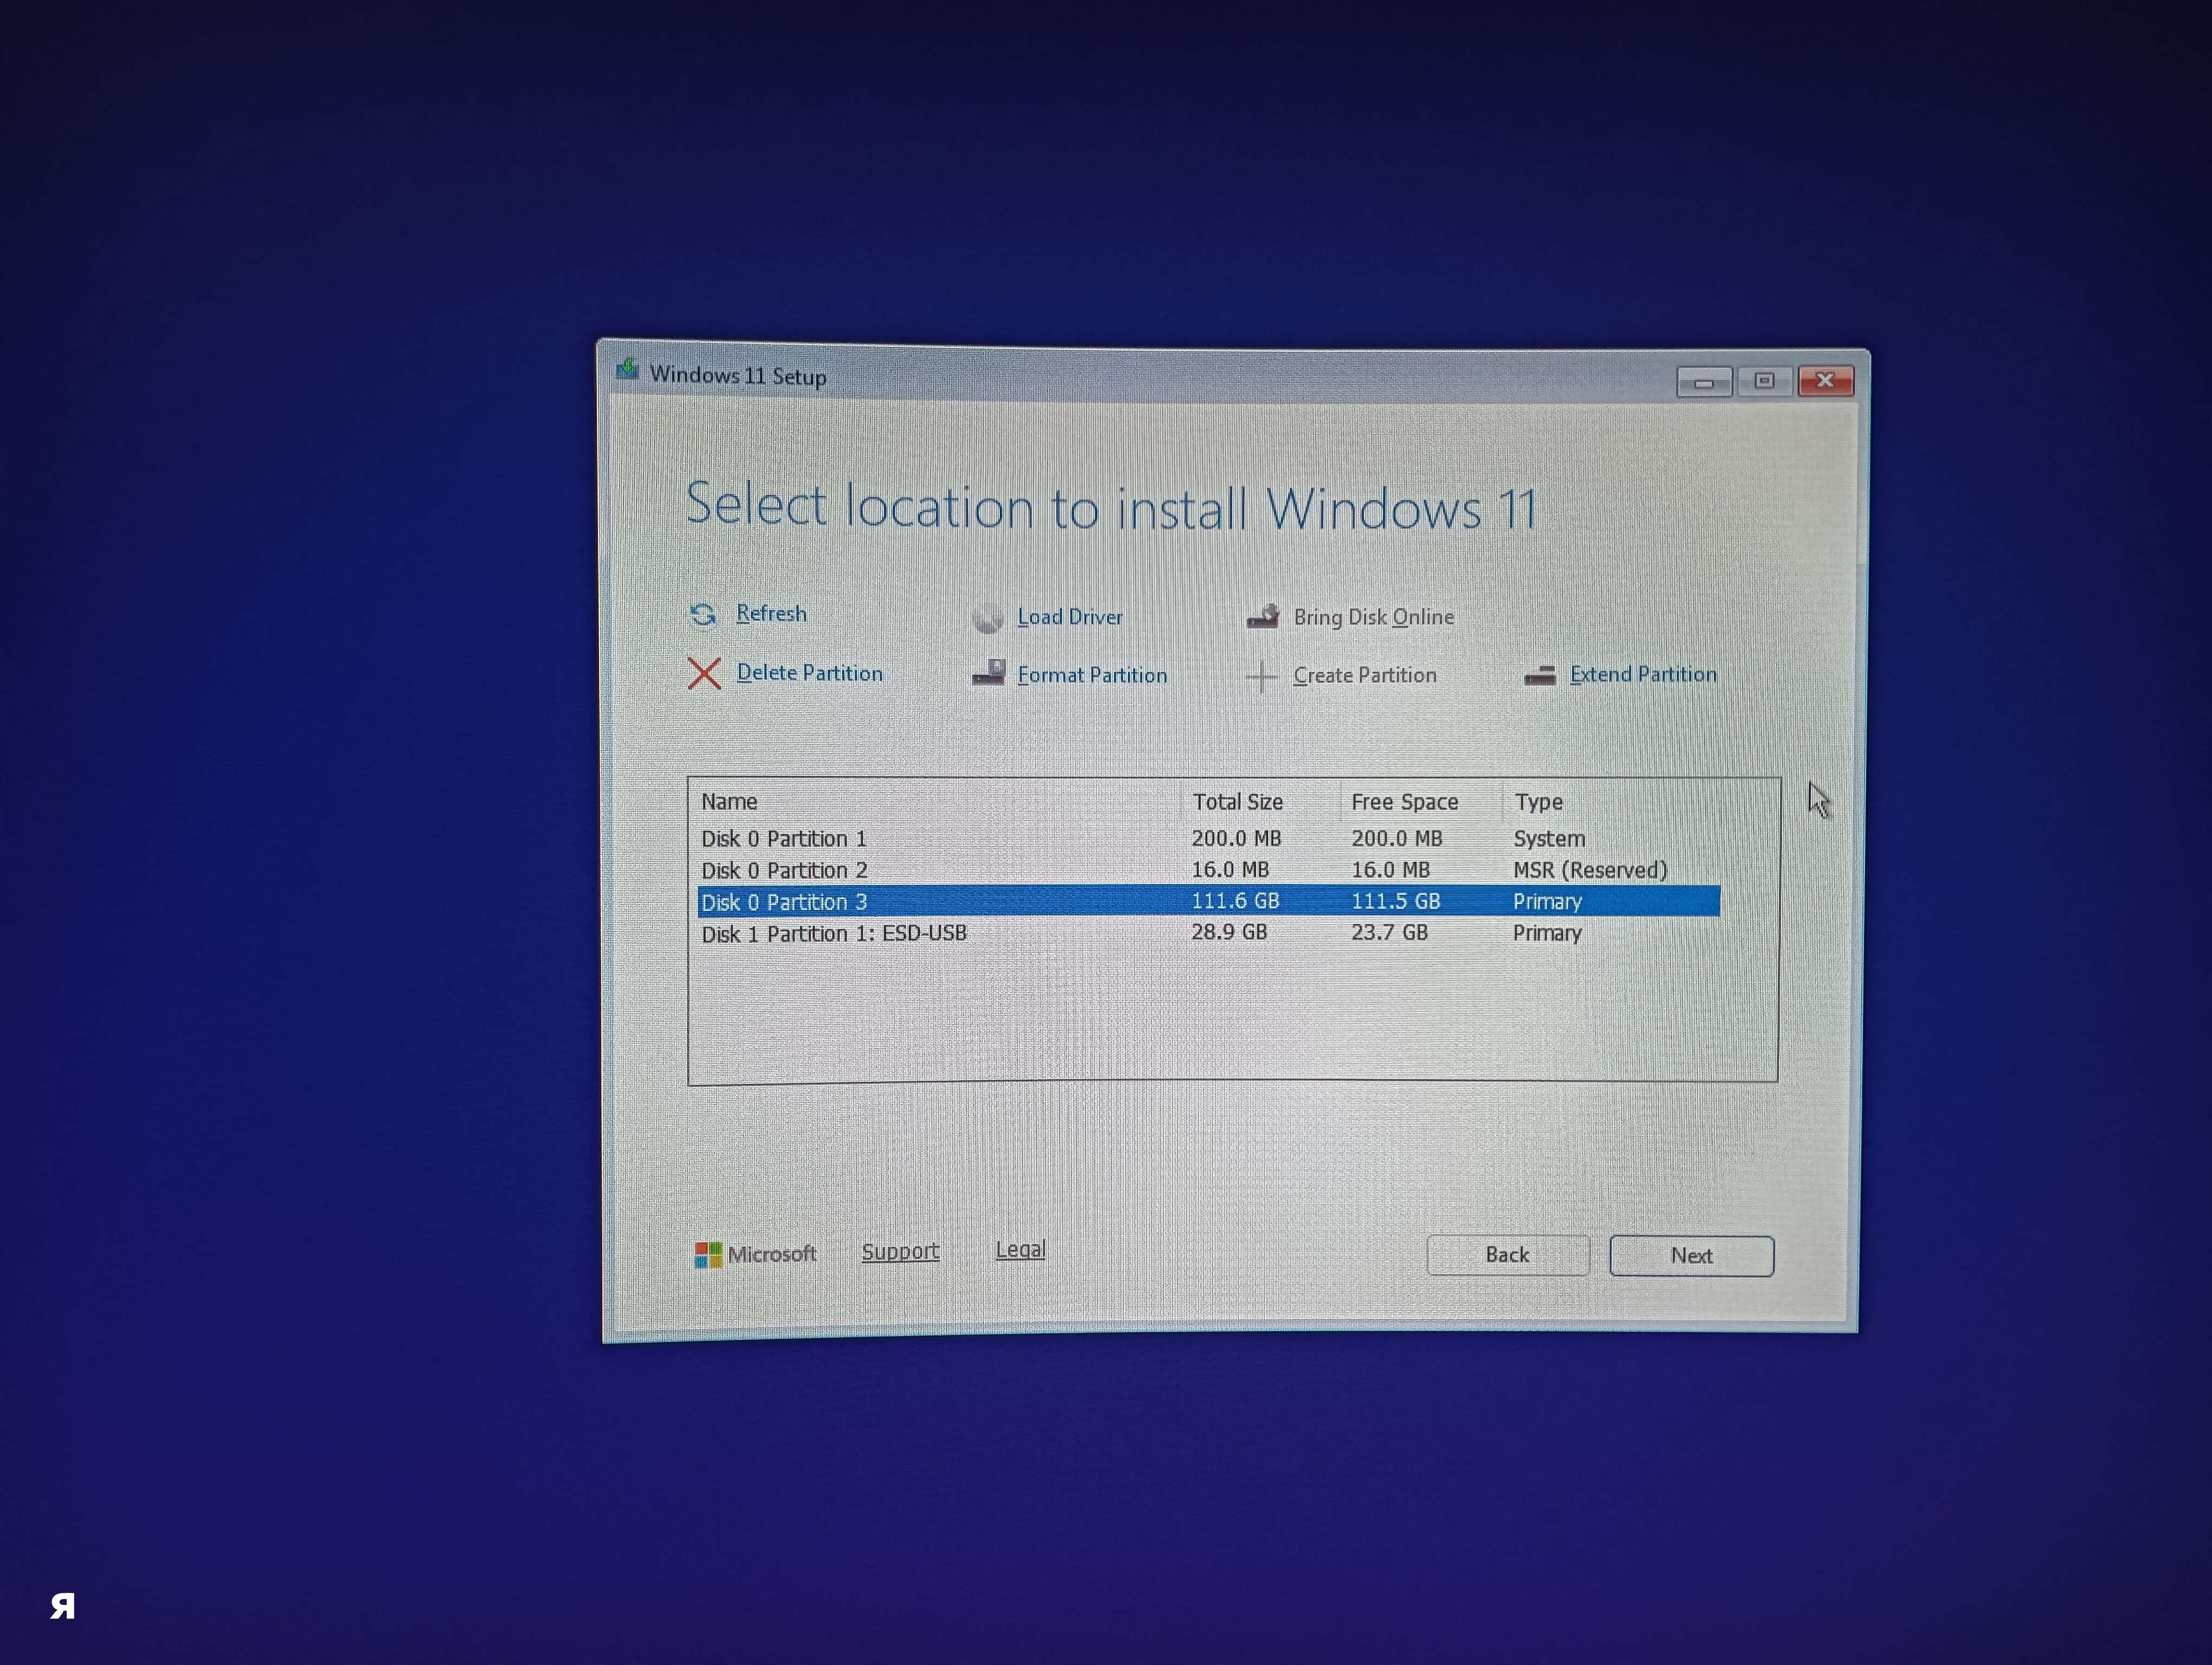Select Disk 1 Partition 1 ESD-USB row
This screenshot has width=2212, height=1665.
pos(833,933)
